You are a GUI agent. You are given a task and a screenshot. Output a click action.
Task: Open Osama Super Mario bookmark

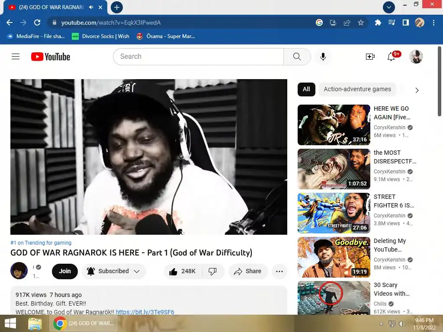tap(166, 36)
